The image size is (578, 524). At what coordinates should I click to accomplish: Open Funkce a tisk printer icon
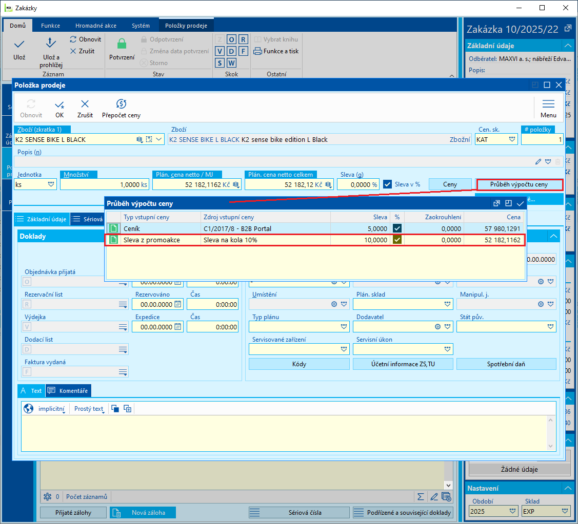[257, 51]
